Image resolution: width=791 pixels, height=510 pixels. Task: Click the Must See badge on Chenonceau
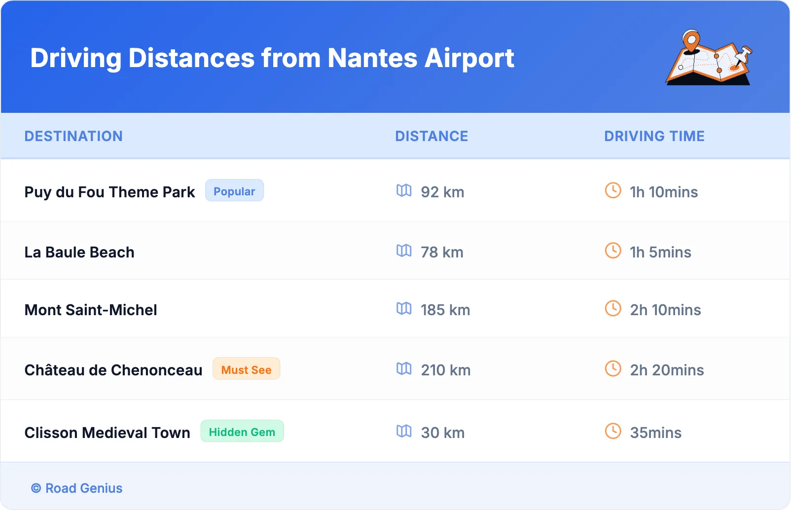coord(246,369)
